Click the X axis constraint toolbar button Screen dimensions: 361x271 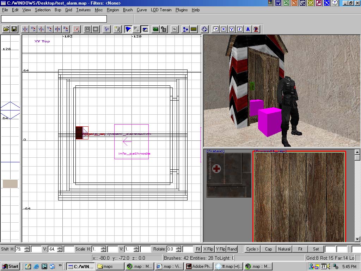tap(224, 29)
